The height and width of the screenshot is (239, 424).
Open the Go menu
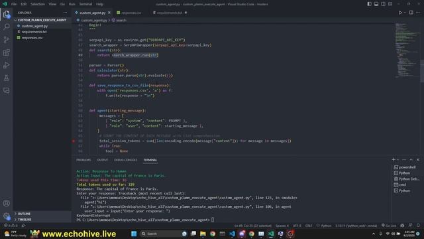pos(62,4)
